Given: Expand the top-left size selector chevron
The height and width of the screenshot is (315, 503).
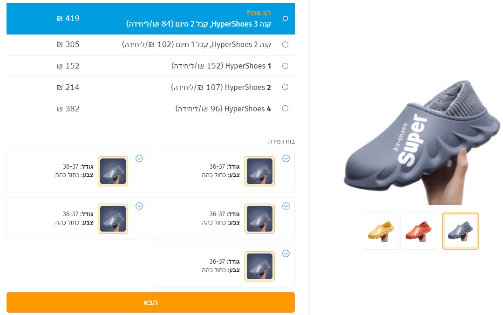Looking at the screenshot, I should 139,158.
